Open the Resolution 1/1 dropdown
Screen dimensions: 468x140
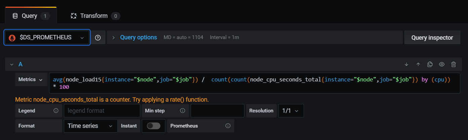tap(291, 111)
